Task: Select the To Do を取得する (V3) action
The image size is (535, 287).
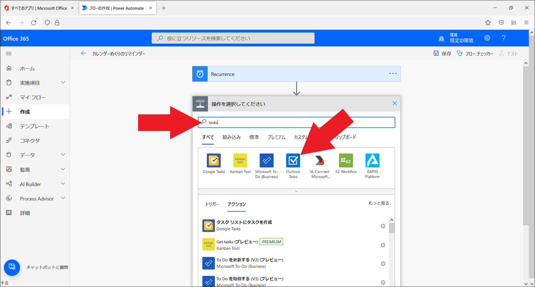Action: pos(293,282)
